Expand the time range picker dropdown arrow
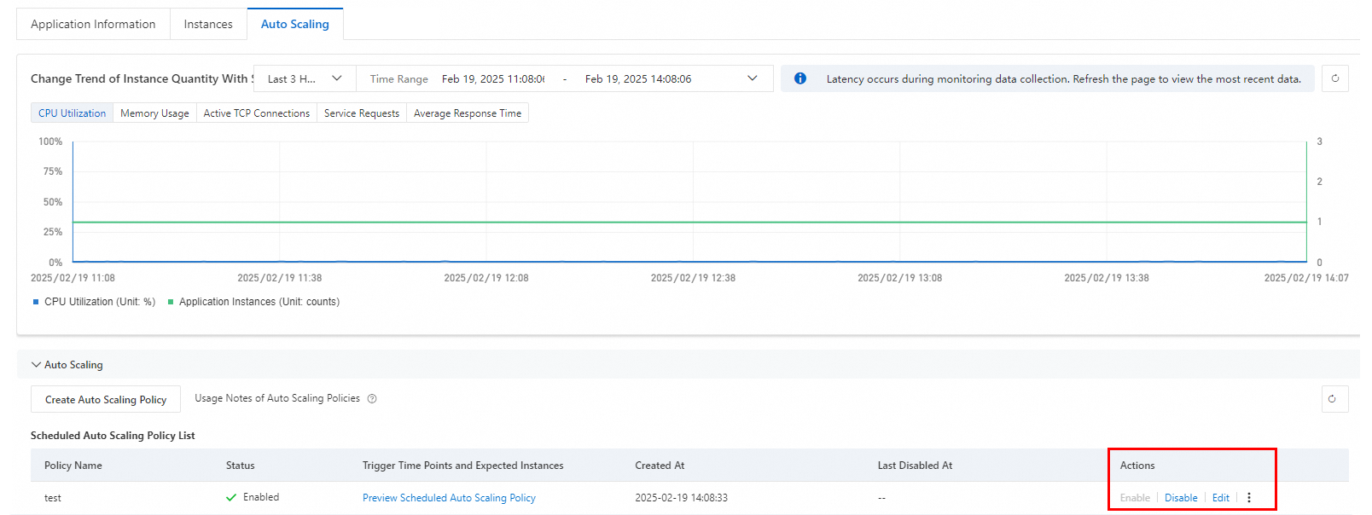 click(752, 78)
